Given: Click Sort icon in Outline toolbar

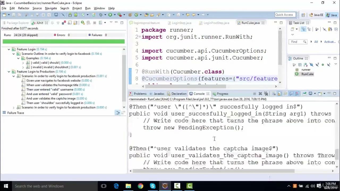Looking at the screenshot, I should (x=306, y=65).
